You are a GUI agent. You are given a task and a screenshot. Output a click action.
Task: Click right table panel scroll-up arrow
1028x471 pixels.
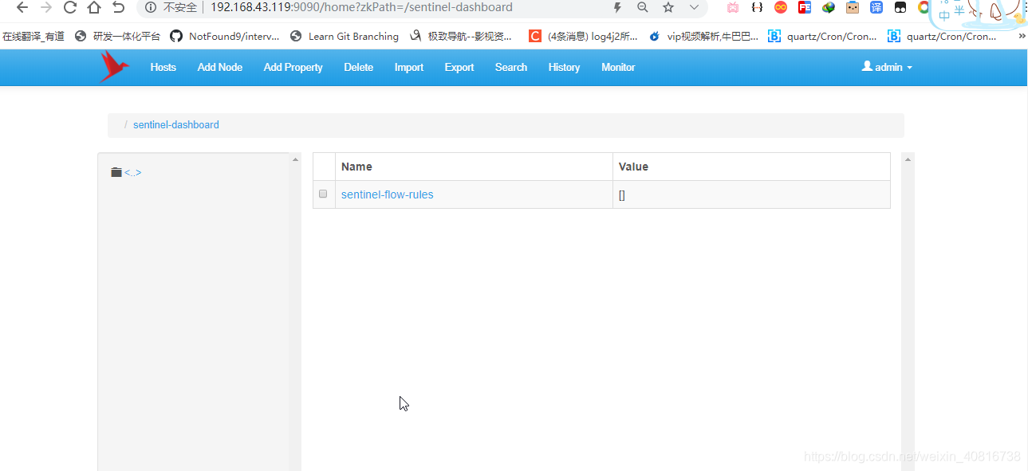pos(908,159)
